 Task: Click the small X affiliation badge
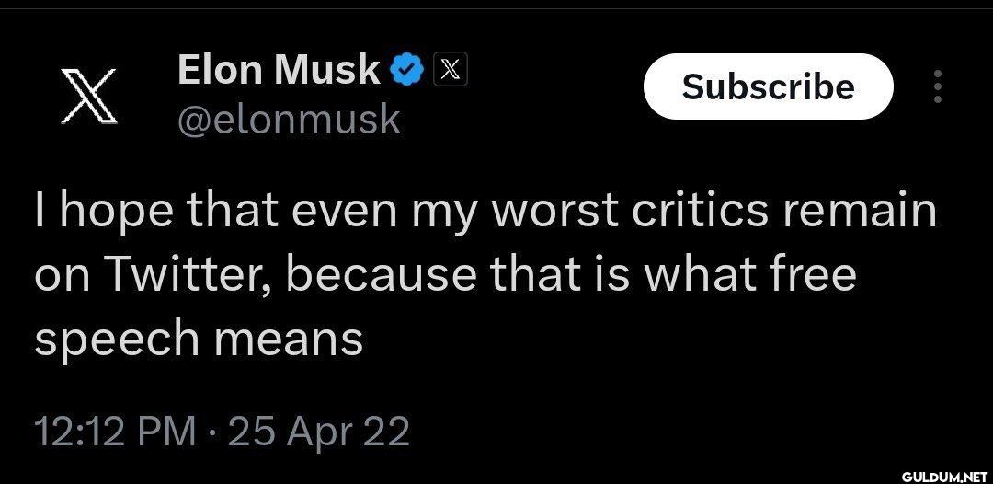coord(450,69)
